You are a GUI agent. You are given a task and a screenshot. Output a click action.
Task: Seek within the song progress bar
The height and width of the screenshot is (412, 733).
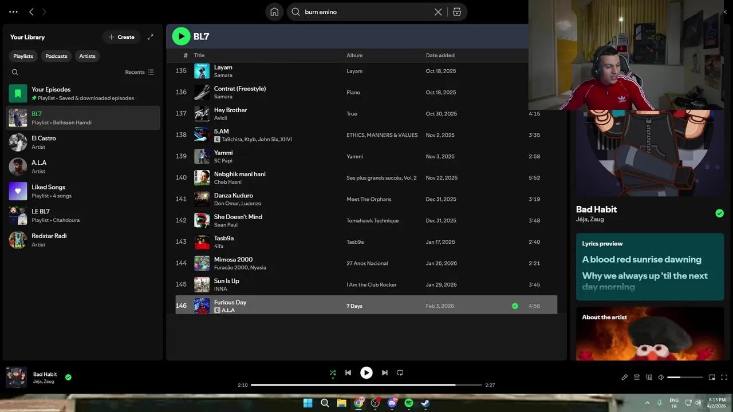point(366,385)
